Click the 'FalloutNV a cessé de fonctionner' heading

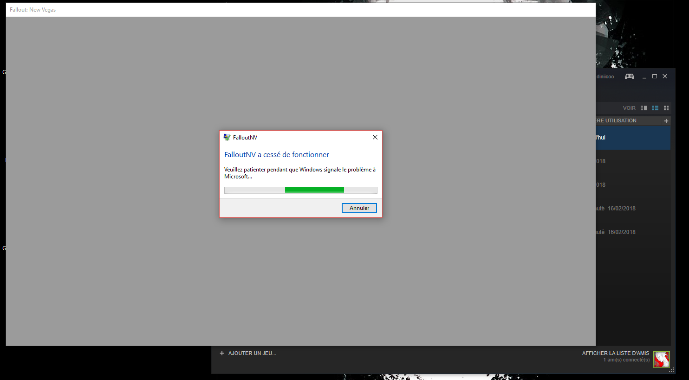coord(277,155)
